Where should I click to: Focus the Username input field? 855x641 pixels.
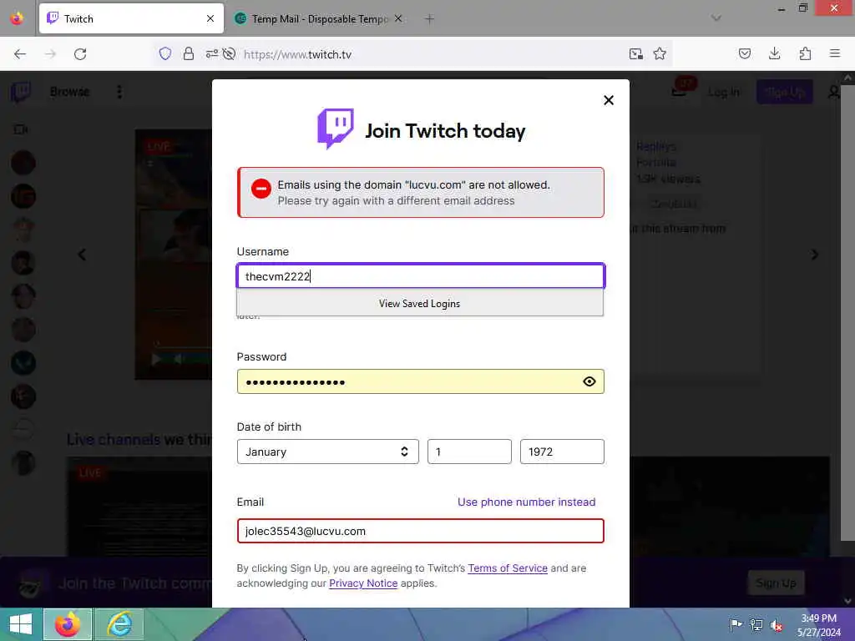coord(421,275)
